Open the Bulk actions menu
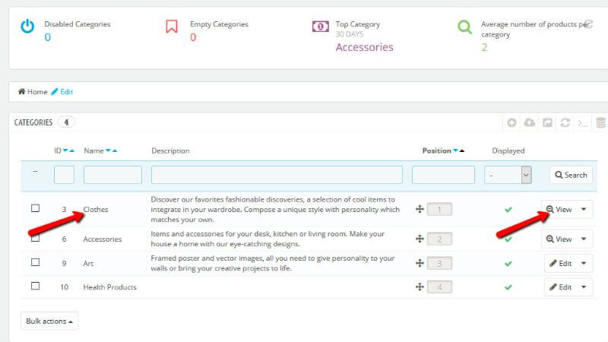Image resolution: width=608 pixels, height=342 pixels. click(49, 321)
